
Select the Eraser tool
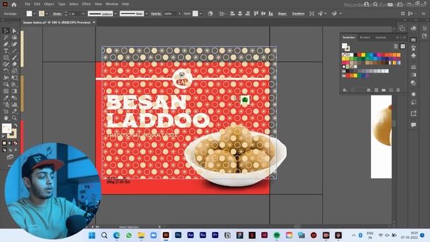(14, 65)
